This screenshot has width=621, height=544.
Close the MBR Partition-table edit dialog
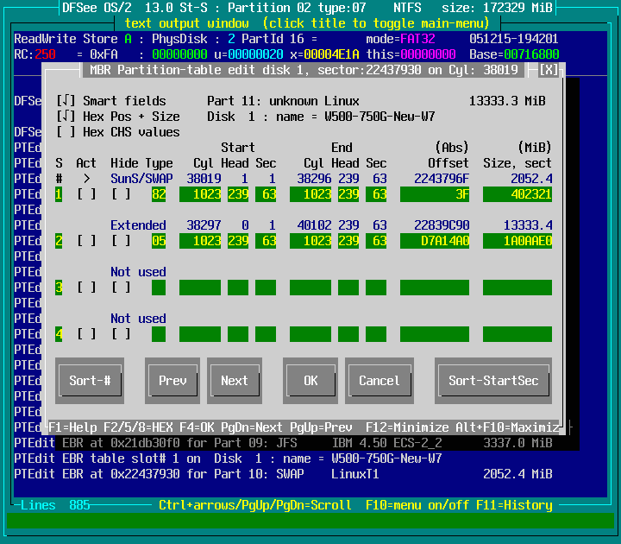pos(549,69)
